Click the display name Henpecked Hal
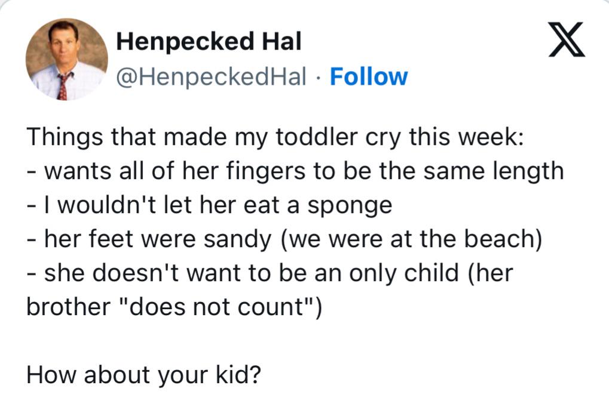Image resolution: width=609 pixels, height=410 pixels. (x=209, y=42)
